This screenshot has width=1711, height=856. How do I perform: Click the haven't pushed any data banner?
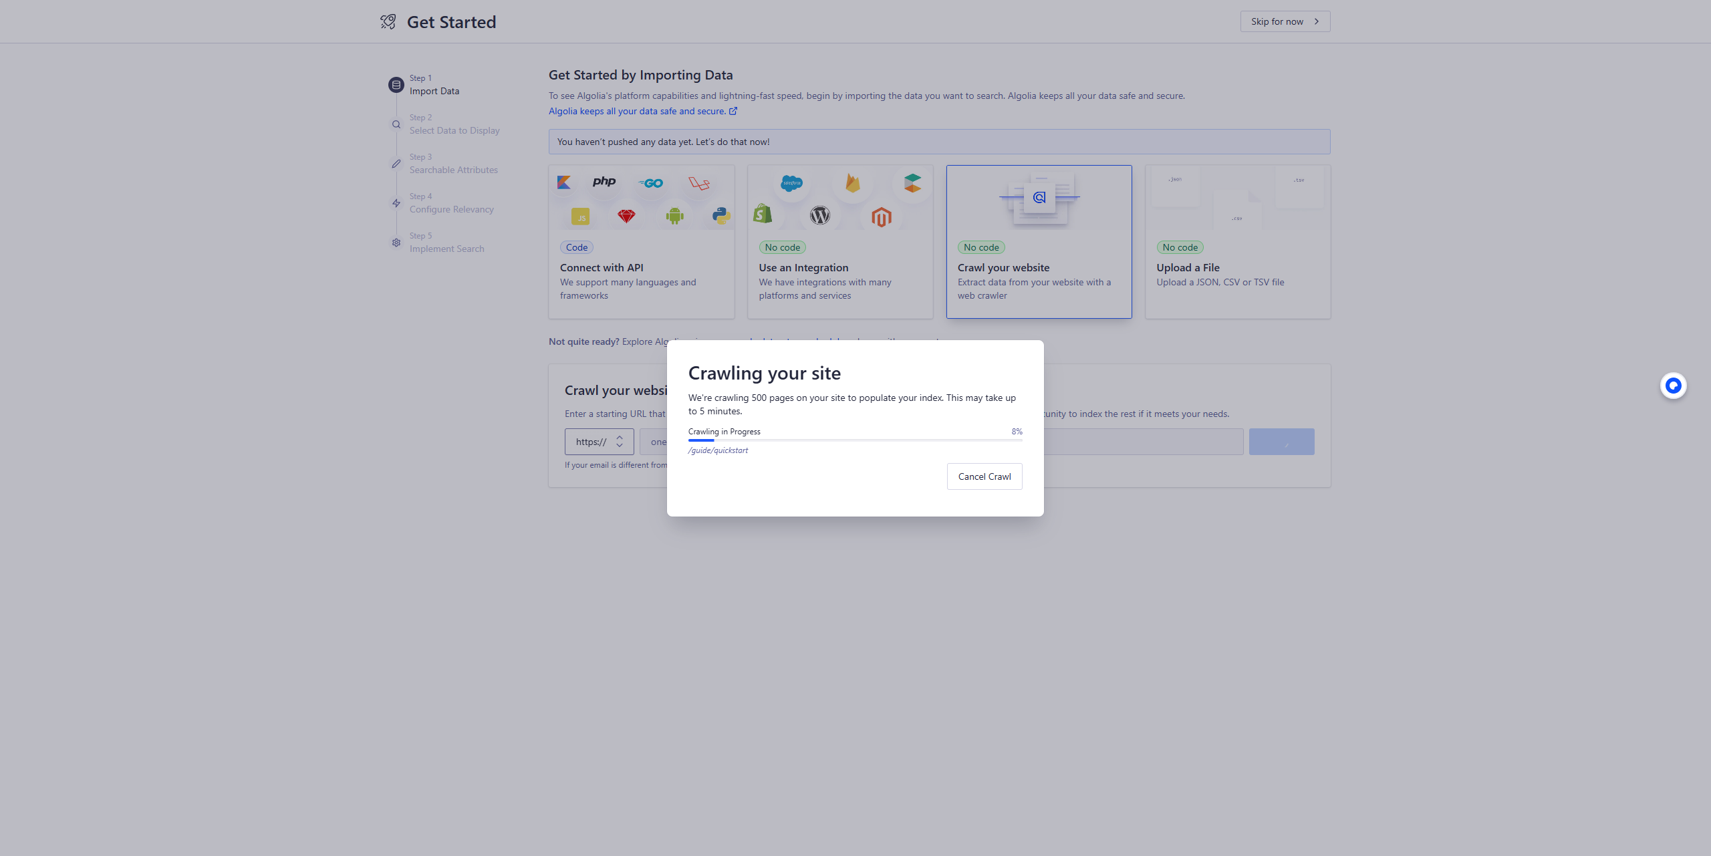[x=940, y=142]
